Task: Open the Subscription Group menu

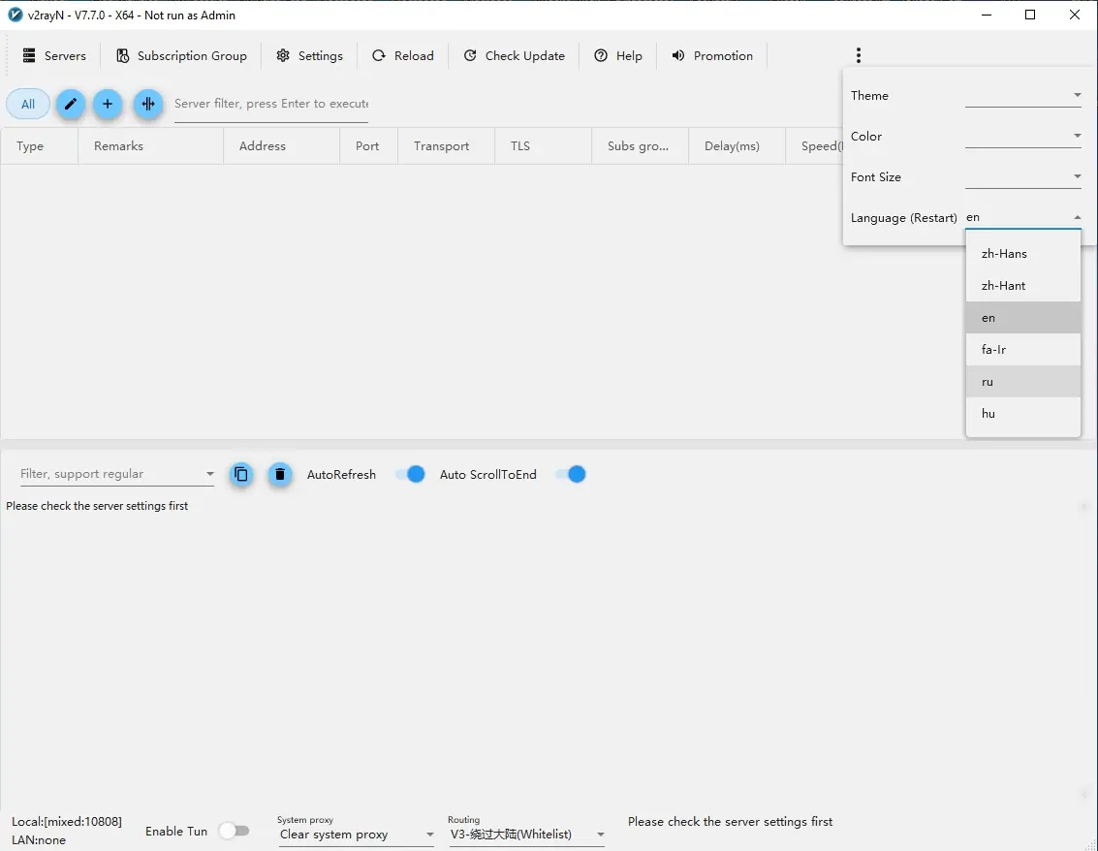Action: coord(181,55)
